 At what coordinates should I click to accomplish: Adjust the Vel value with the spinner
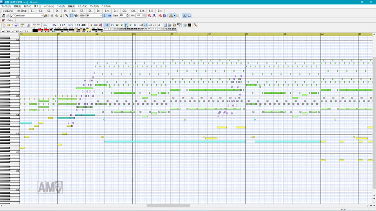144,16
